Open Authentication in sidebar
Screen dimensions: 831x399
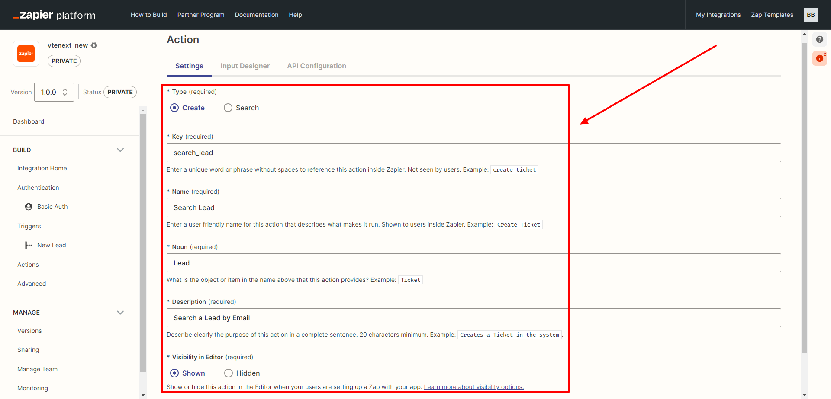click(38, 188)
